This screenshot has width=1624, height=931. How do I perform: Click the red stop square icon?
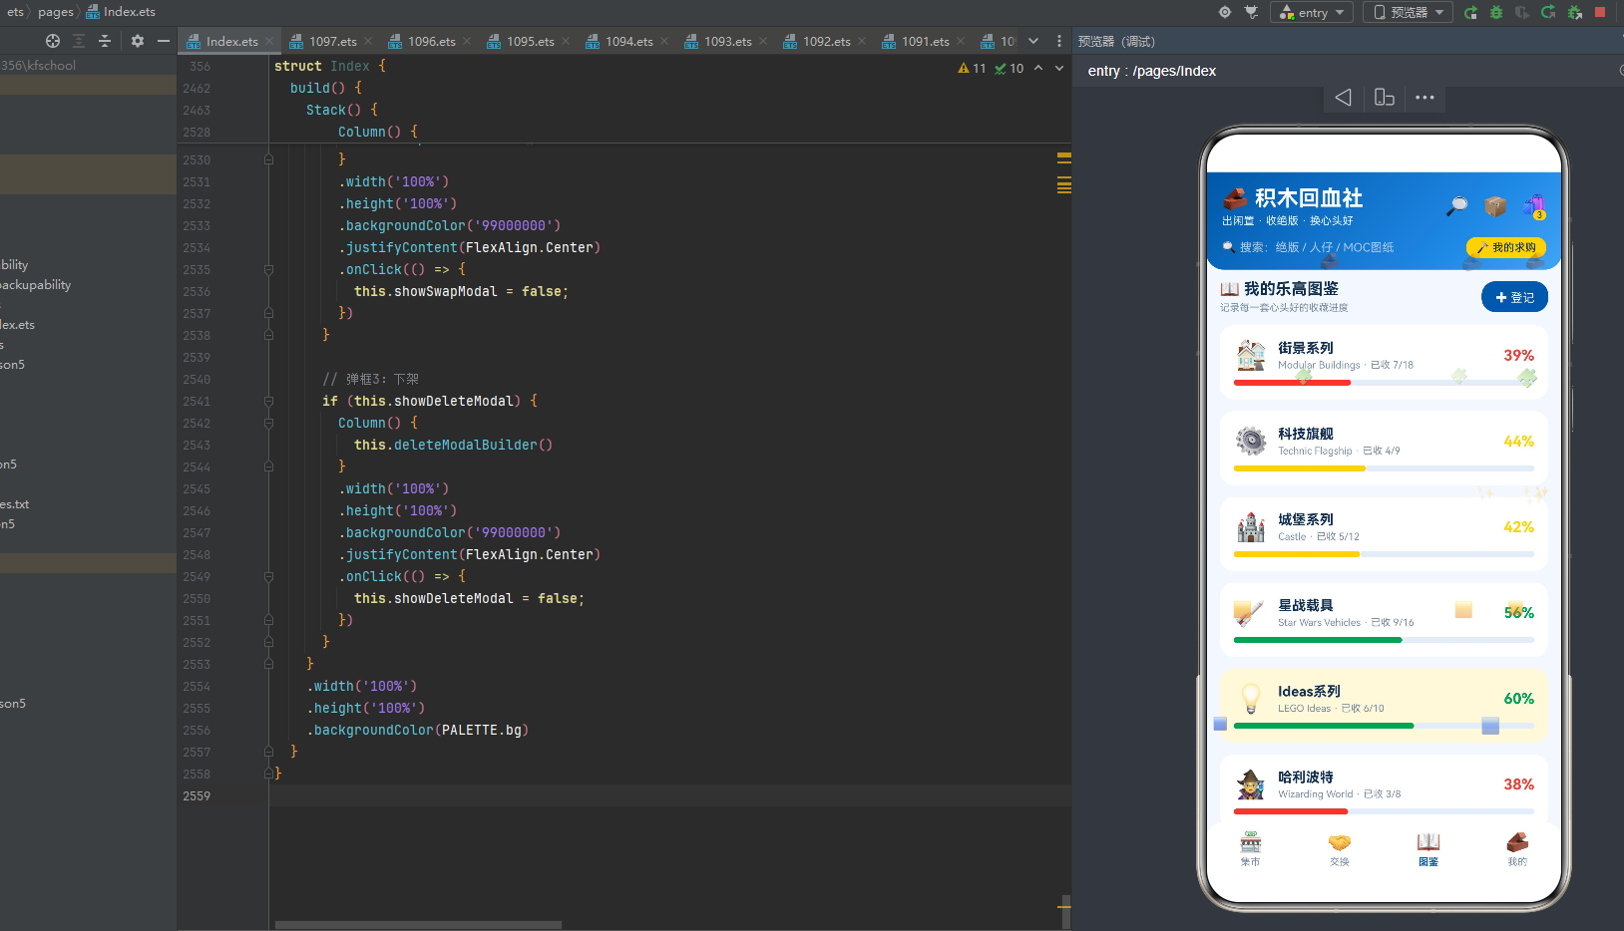[1600, 12]
